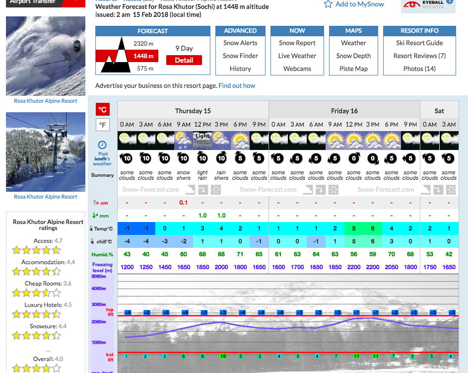Click the Cheap Rooms 3.6 star rating

pyautogui.click(x=36, y=293)
